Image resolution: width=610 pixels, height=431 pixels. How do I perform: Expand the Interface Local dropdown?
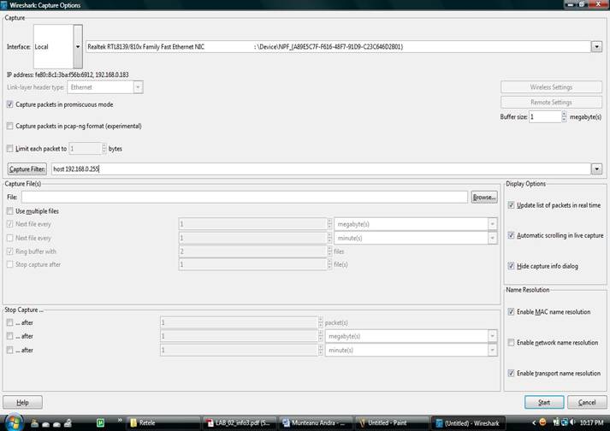click(x=78, y=46)
